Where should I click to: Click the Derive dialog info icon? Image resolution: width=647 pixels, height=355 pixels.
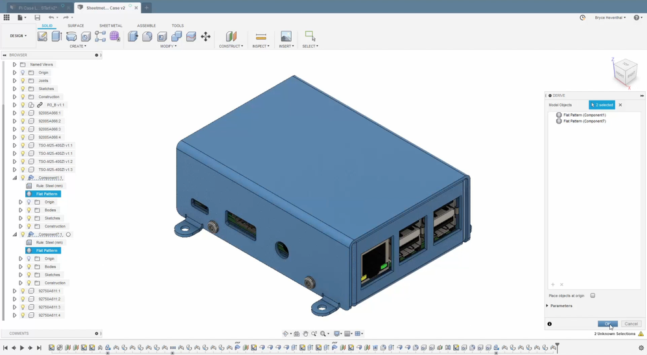click(550, 324)
